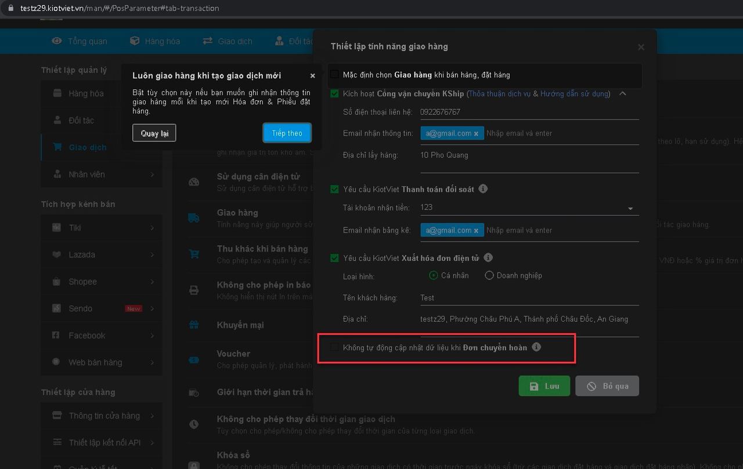Click the browser URL address field
Screen dimensions: 743x469
(x=120, y=8)
